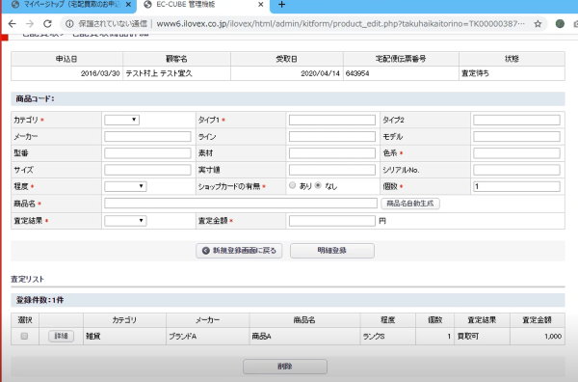Open 詳細 for the 商品A row
578x382 pixels.
62,336
